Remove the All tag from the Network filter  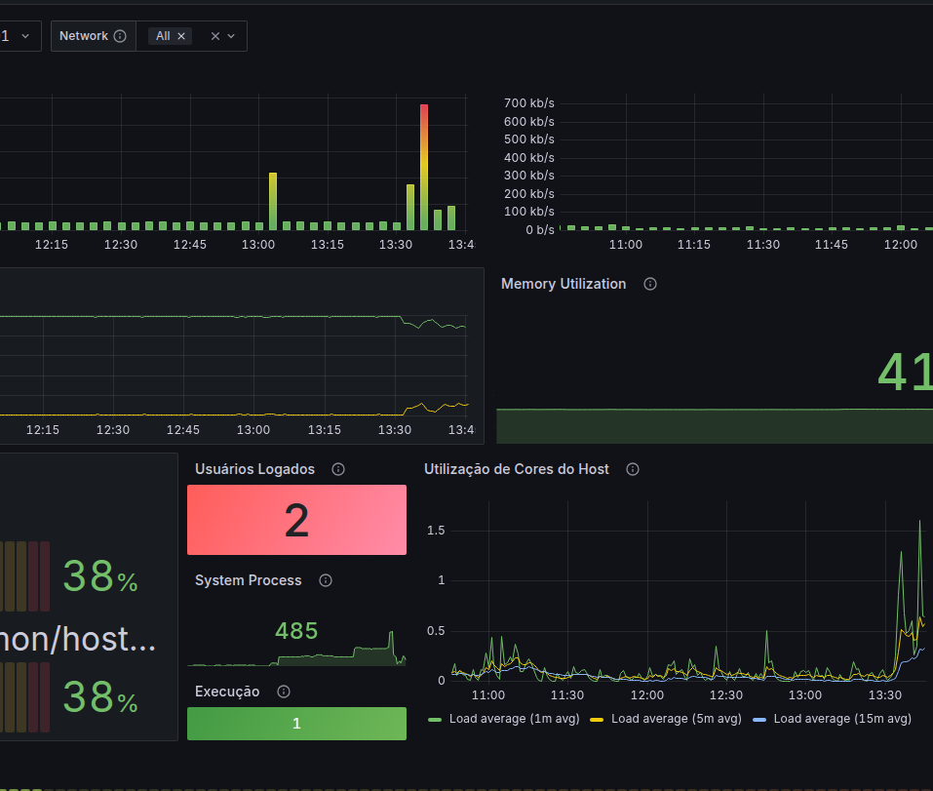[181, 36]
